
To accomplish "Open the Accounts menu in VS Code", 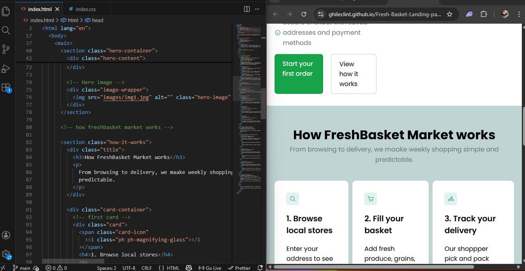I will click(6, 235).
